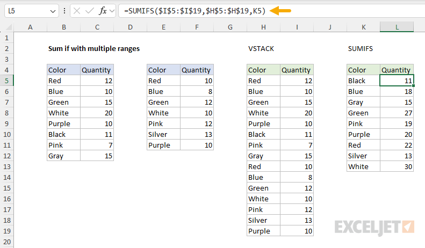This screenshot has height=248, width=425.
Task: Select column C header
Action: click(97, 27)
